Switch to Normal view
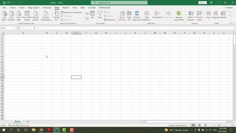 pyautogui.click(x=193, y=125)
